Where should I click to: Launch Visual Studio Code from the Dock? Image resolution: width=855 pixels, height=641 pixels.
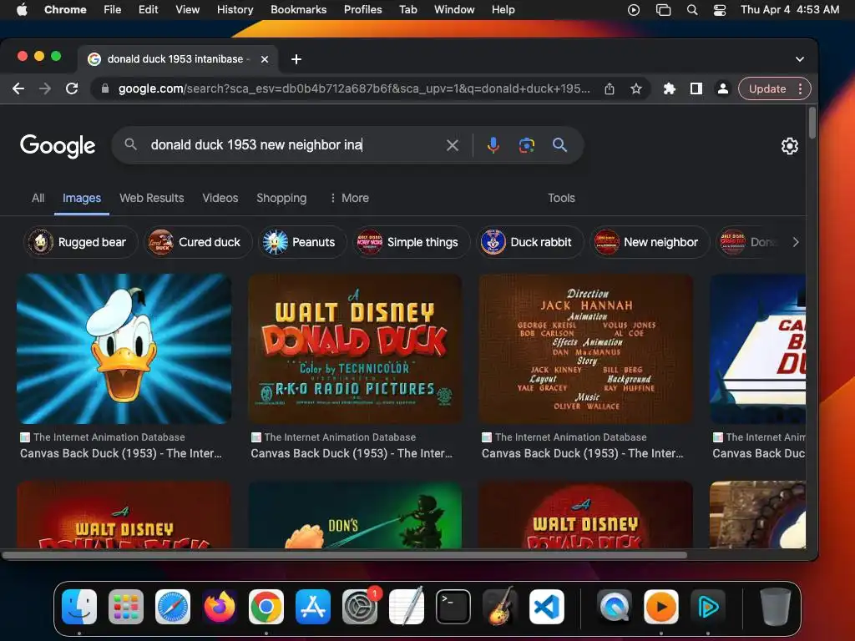pos(547,607)
